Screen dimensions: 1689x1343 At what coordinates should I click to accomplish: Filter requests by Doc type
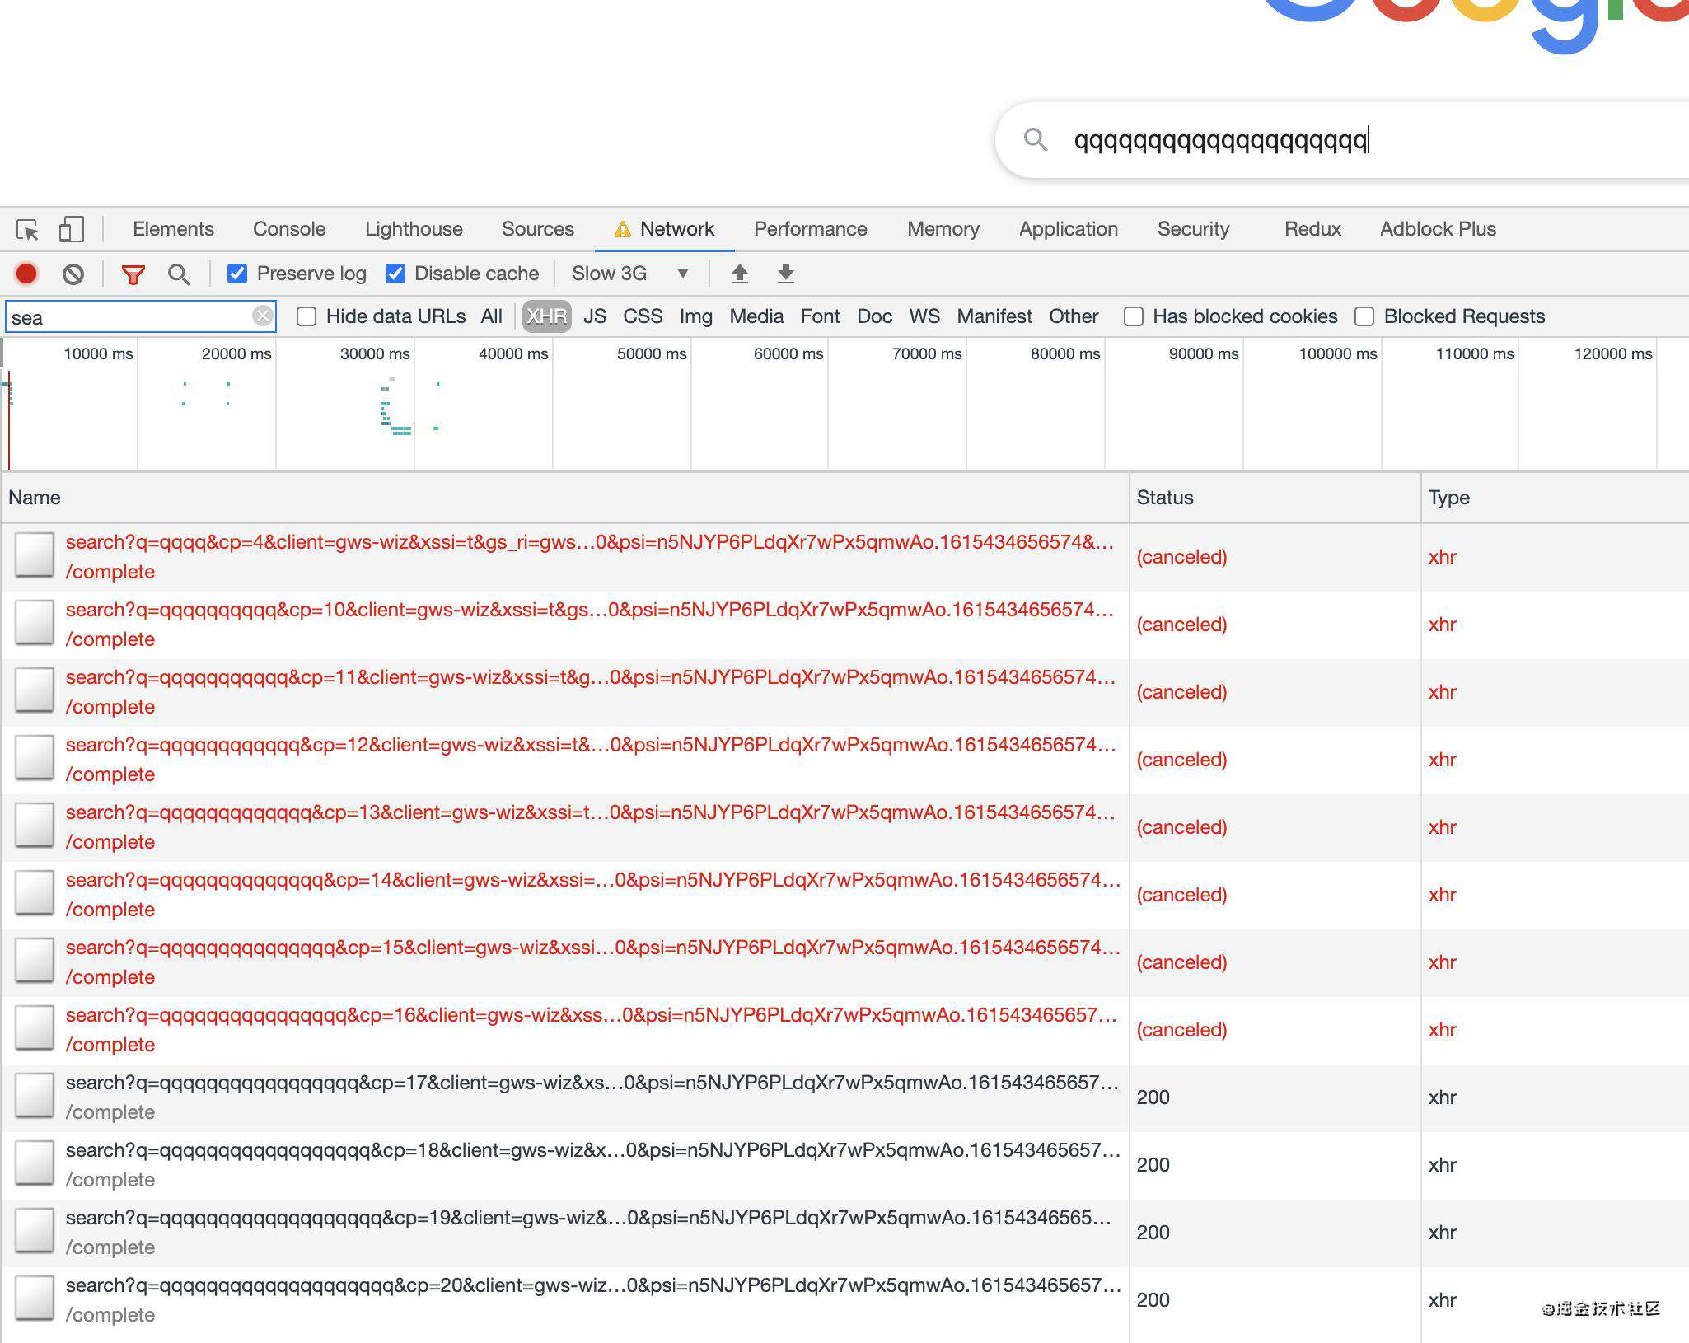point(874,316)
